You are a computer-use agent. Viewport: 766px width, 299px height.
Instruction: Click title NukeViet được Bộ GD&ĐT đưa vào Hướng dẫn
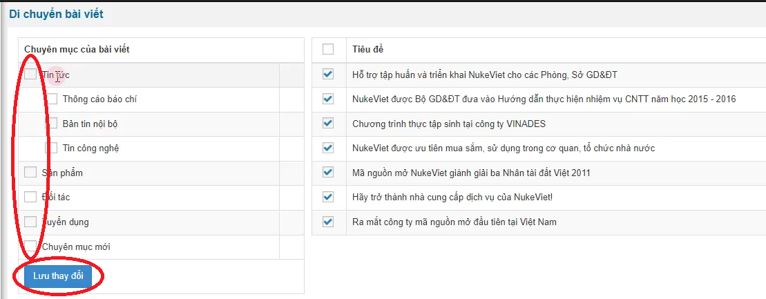pos(544,99)
